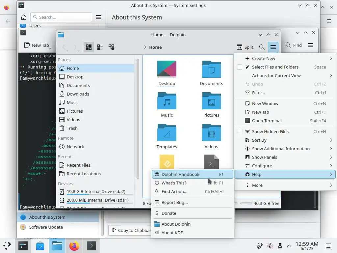This screenshot has height=253, width=337.
Task: Click the System Settings home icon
Action: [x=24, y=17]
